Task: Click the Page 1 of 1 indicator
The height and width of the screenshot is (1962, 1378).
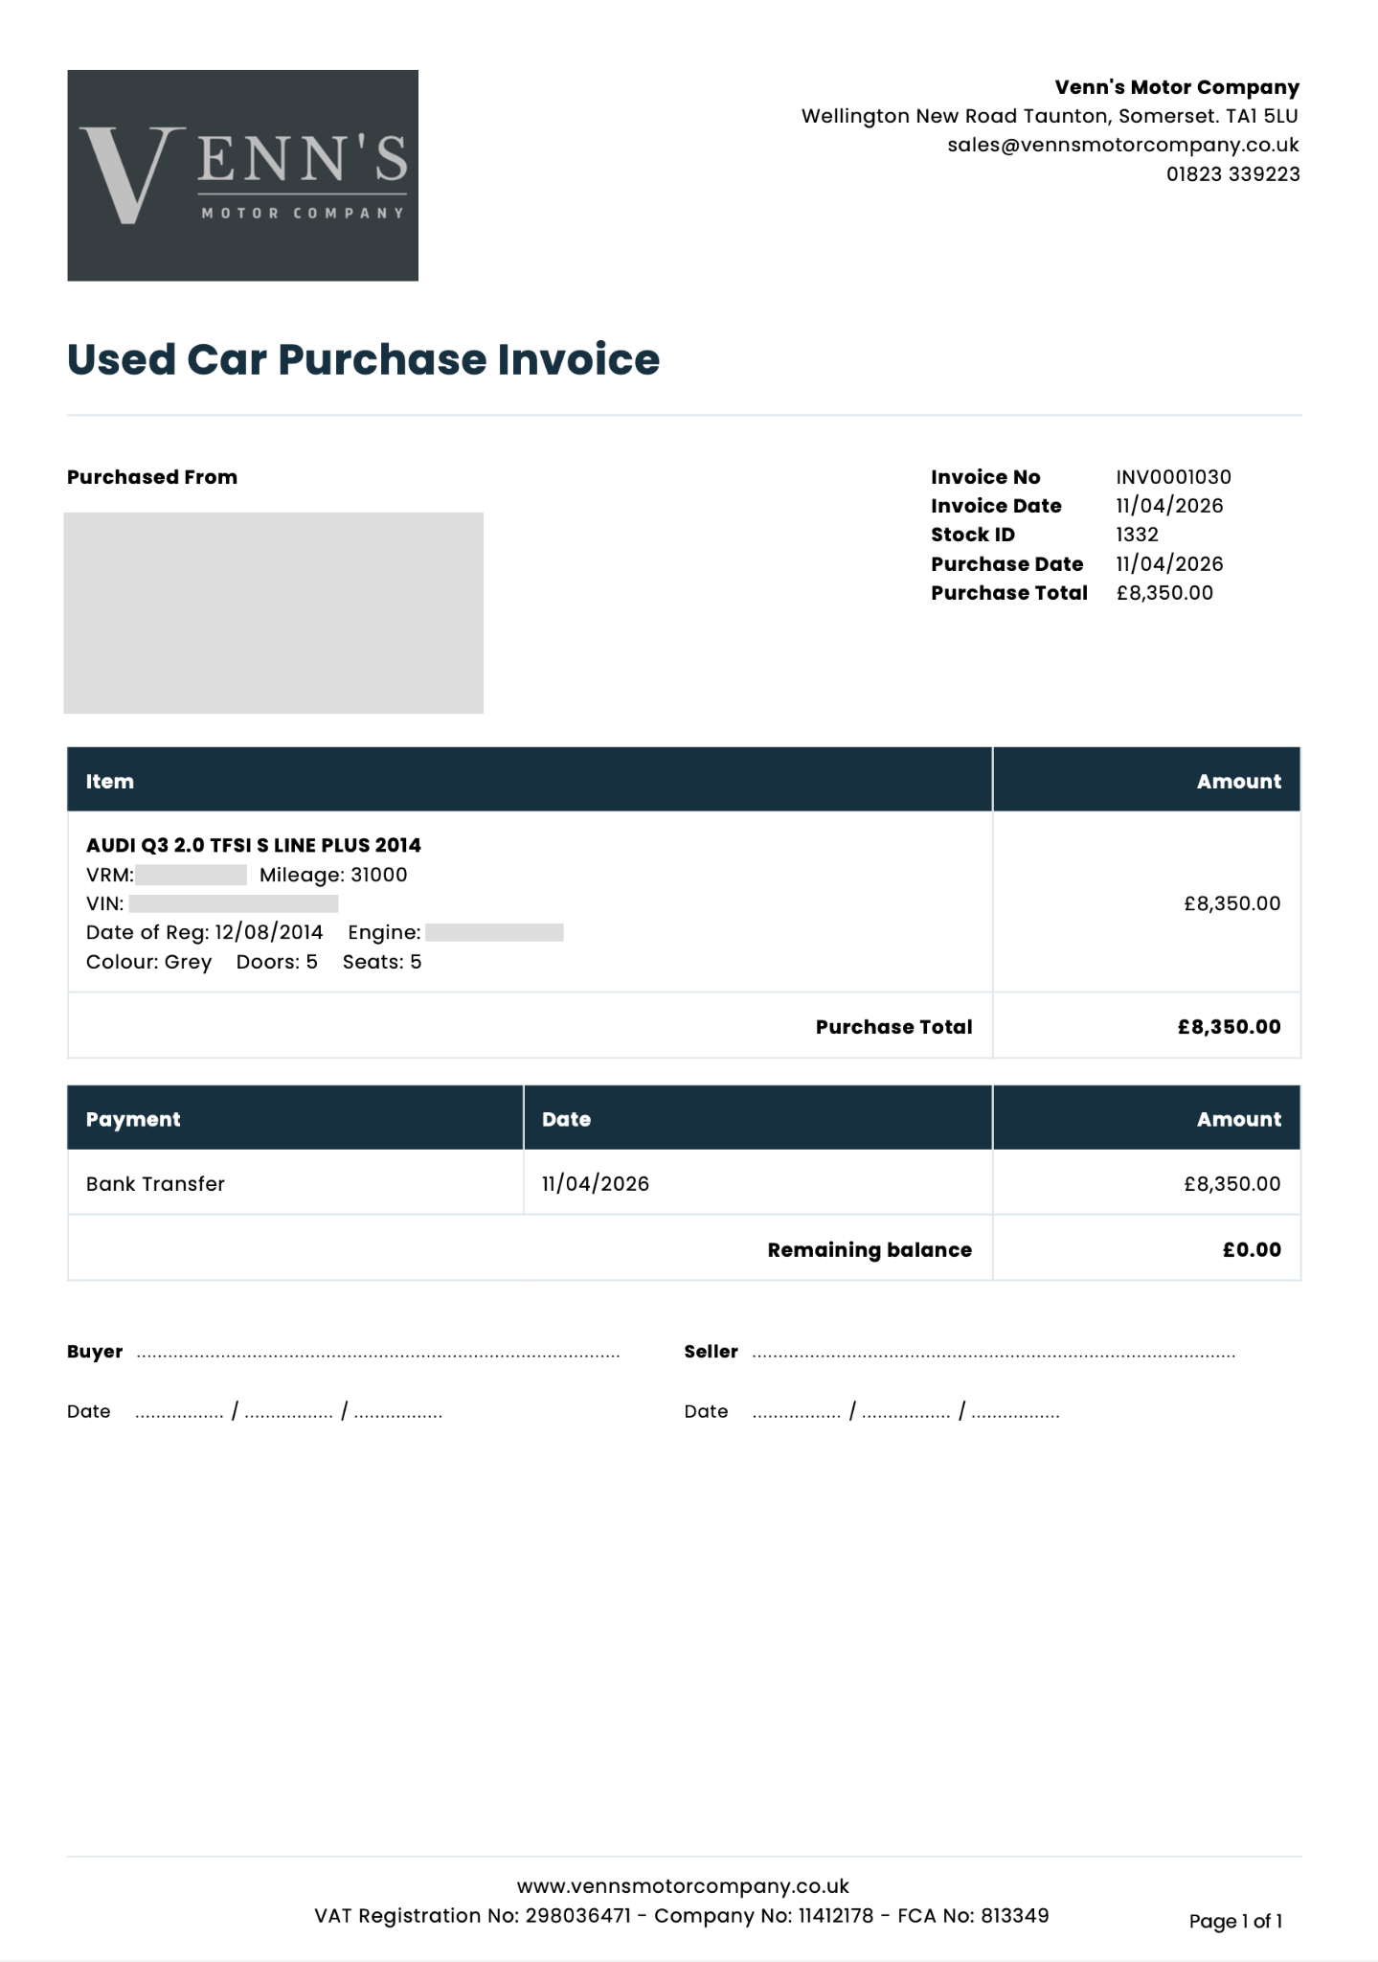Action: pos(1235,1921)
